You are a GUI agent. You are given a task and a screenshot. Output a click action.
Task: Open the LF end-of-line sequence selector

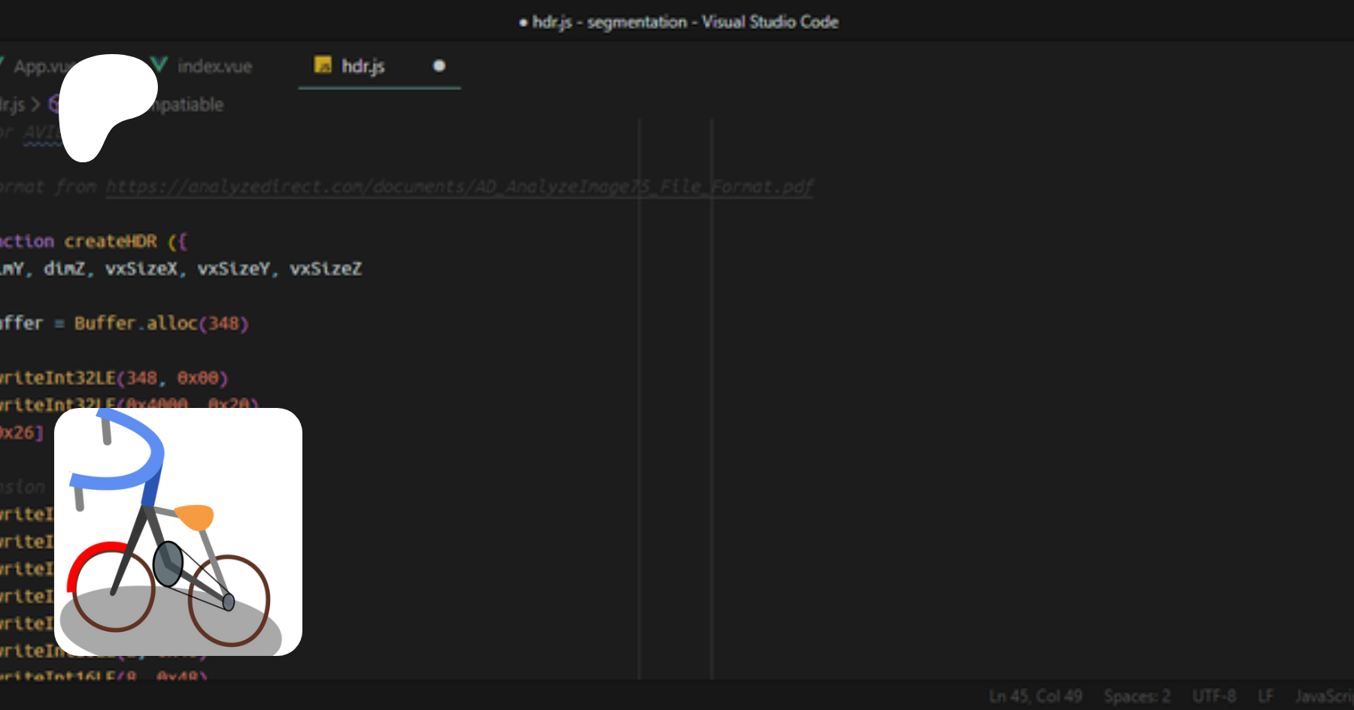coord(1265,696)
